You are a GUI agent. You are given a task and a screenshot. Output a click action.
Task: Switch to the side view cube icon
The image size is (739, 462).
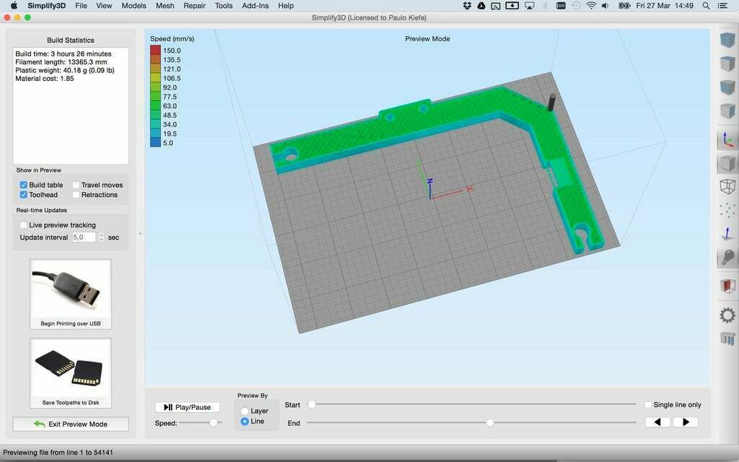tap(727, 110)
